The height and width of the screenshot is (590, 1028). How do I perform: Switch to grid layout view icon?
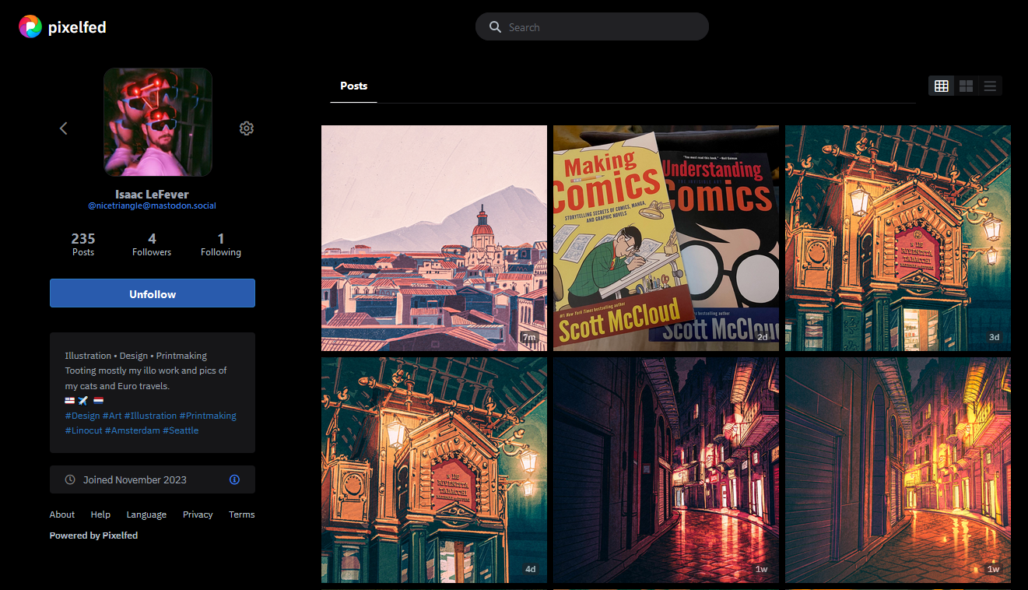[942, 86]
